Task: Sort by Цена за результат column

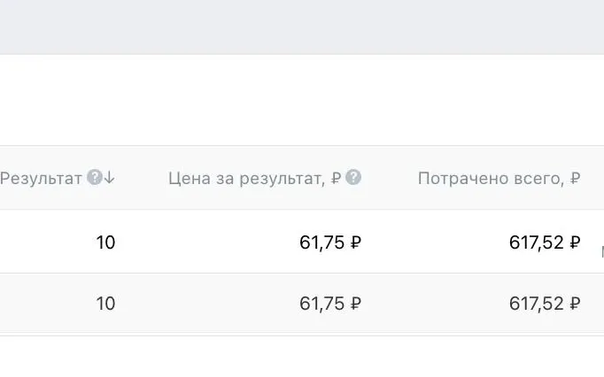Action: 255,178
